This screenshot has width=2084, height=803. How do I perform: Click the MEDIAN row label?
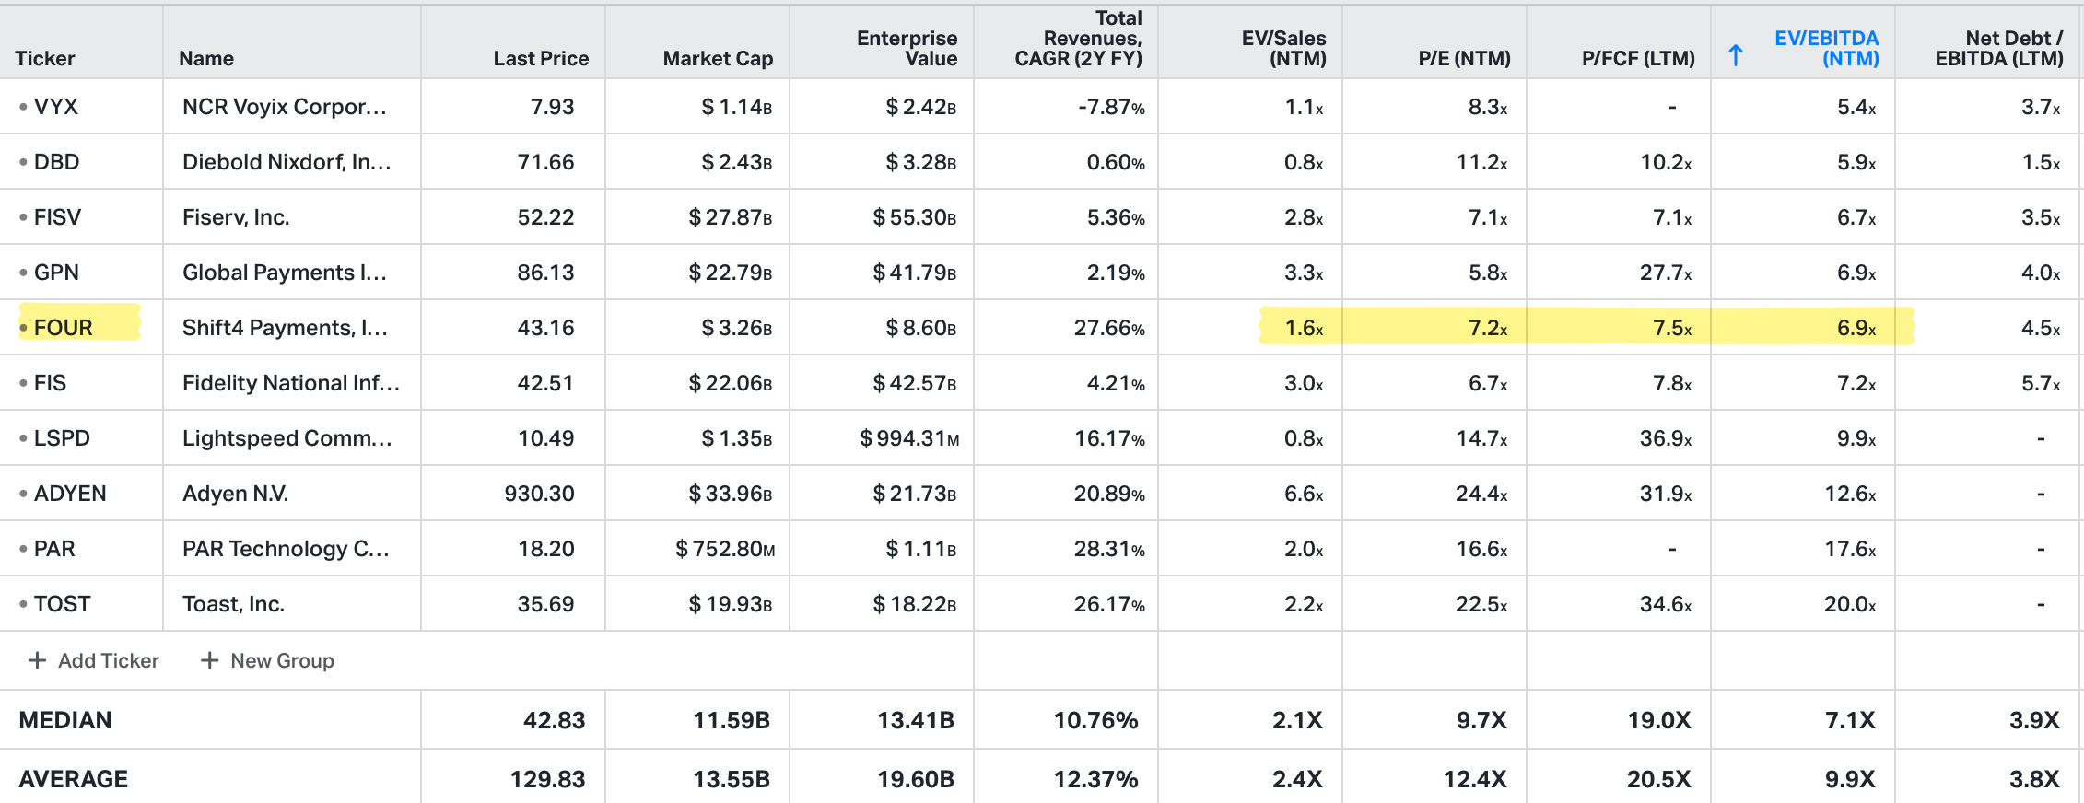[x=65, y=720]
